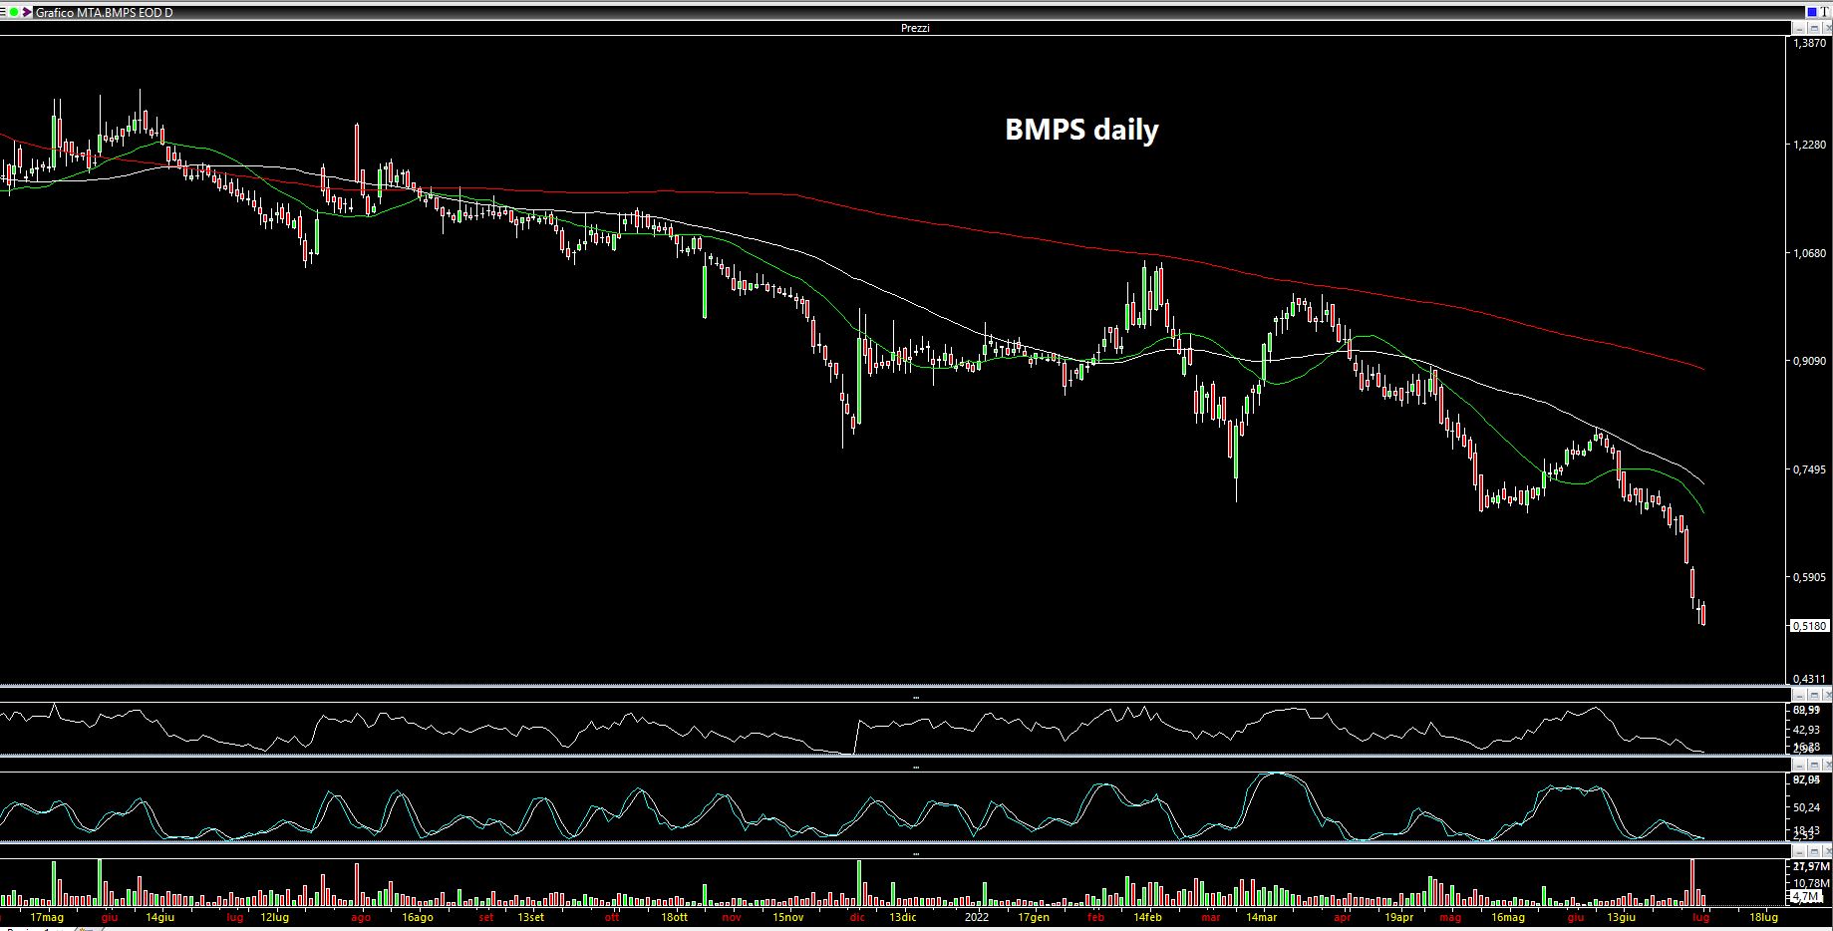Click the purple arrow icon beside the chart title
Image resolution: width=1833 pixels, height=931 pixels.
(28, 12)
